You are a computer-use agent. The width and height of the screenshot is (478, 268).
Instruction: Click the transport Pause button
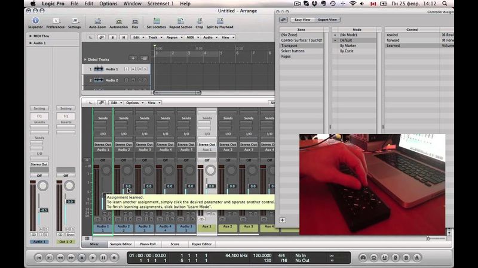[103, 258]
